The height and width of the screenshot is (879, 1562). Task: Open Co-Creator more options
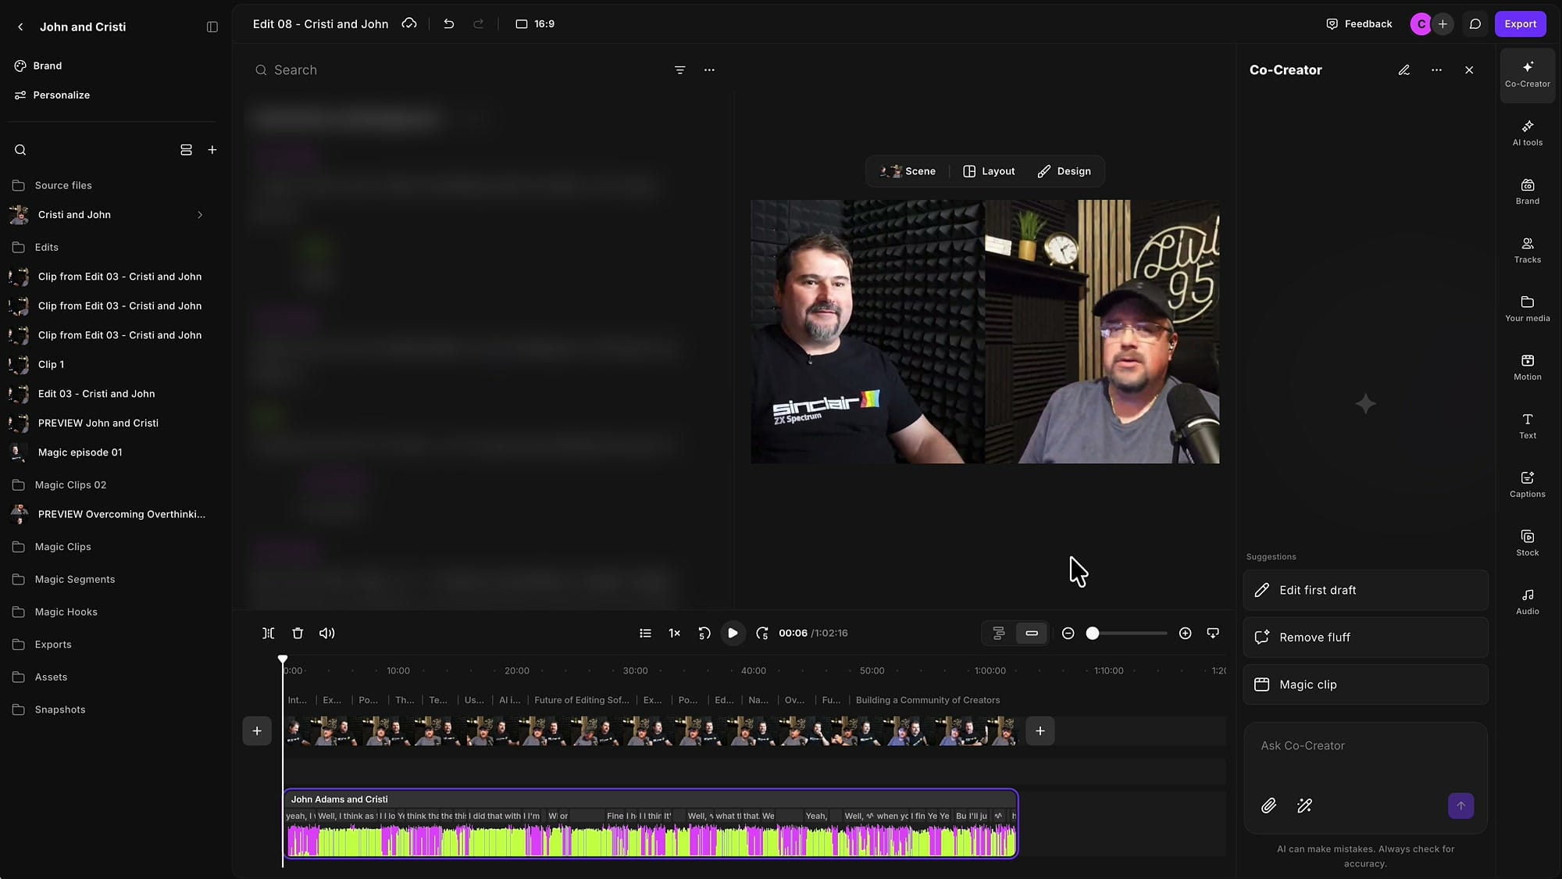1436,70
